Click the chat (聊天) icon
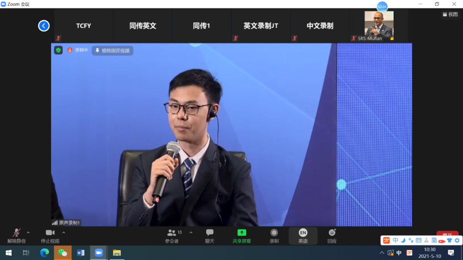The height and width of the screenshot is (260, 463). (x=210, y=233)
